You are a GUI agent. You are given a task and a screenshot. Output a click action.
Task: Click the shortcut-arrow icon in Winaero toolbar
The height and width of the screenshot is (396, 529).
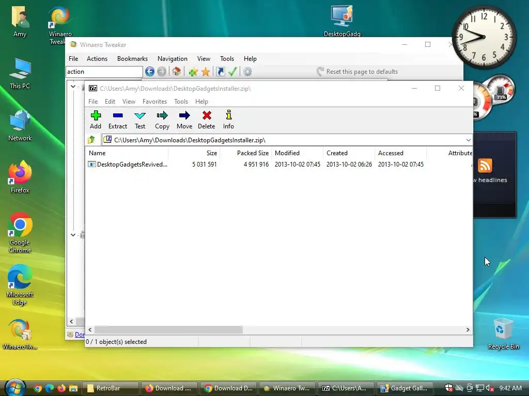click(x=220, y=71)
